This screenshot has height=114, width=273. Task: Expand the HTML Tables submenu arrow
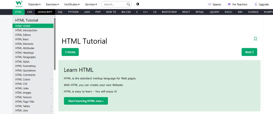click(51, 107)
